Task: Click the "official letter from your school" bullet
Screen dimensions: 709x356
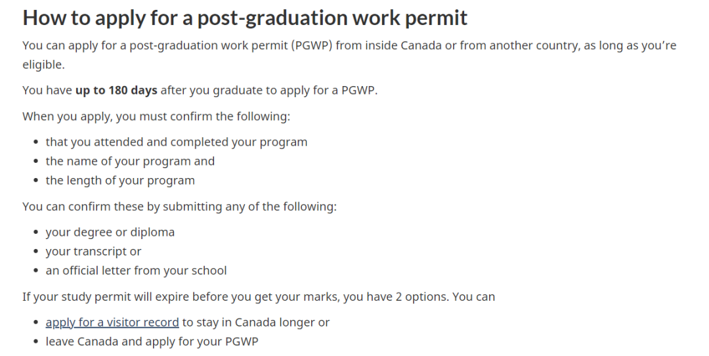Action: (x=136, y=271)
